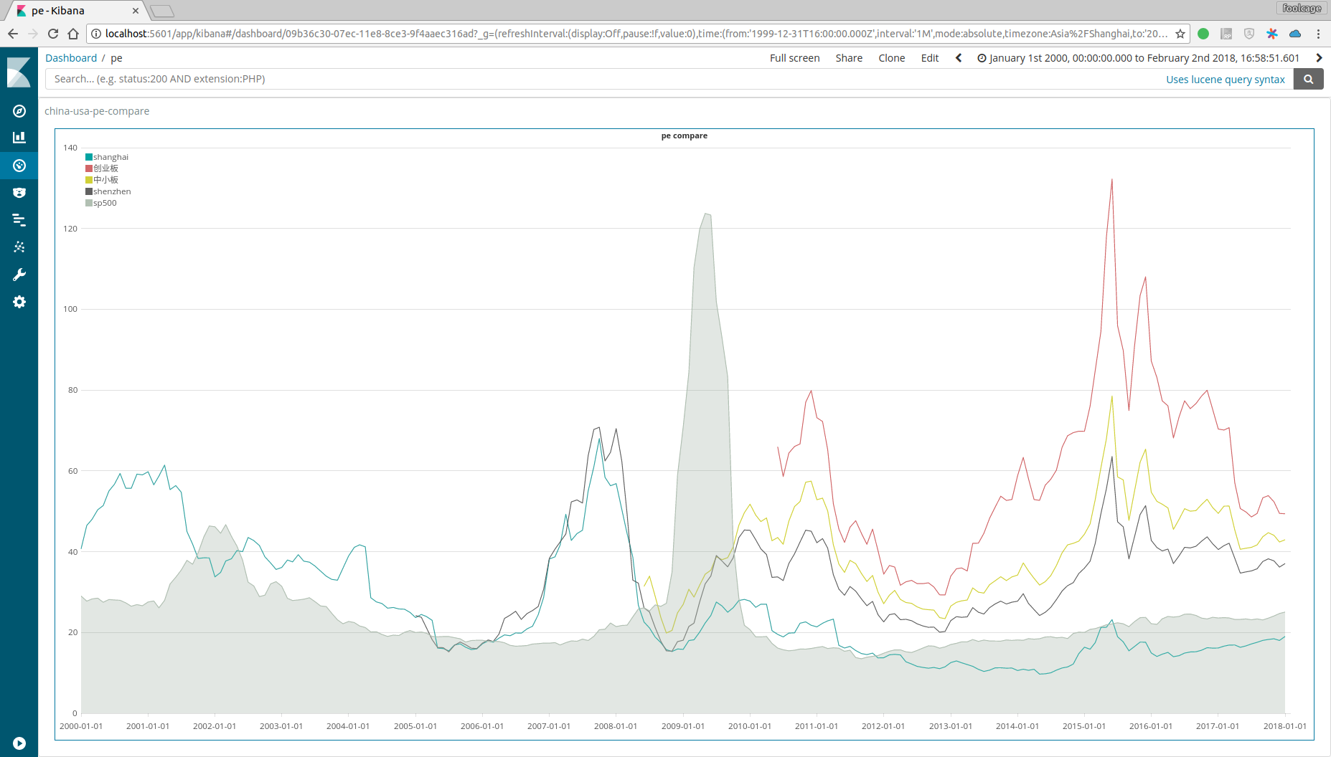Click the 'pe compare' chart title

[x=684, y=135]
